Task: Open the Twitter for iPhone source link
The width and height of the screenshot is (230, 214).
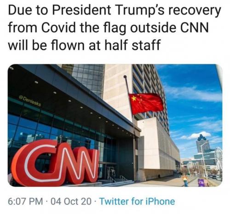Action: pos(137,201)
